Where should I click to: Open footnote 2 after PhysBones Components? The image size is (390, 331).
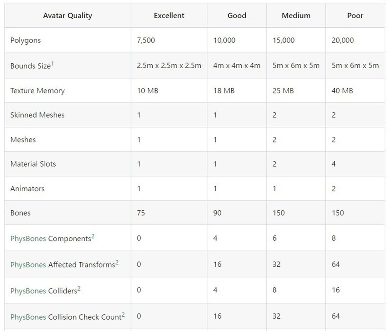(93, 236)
